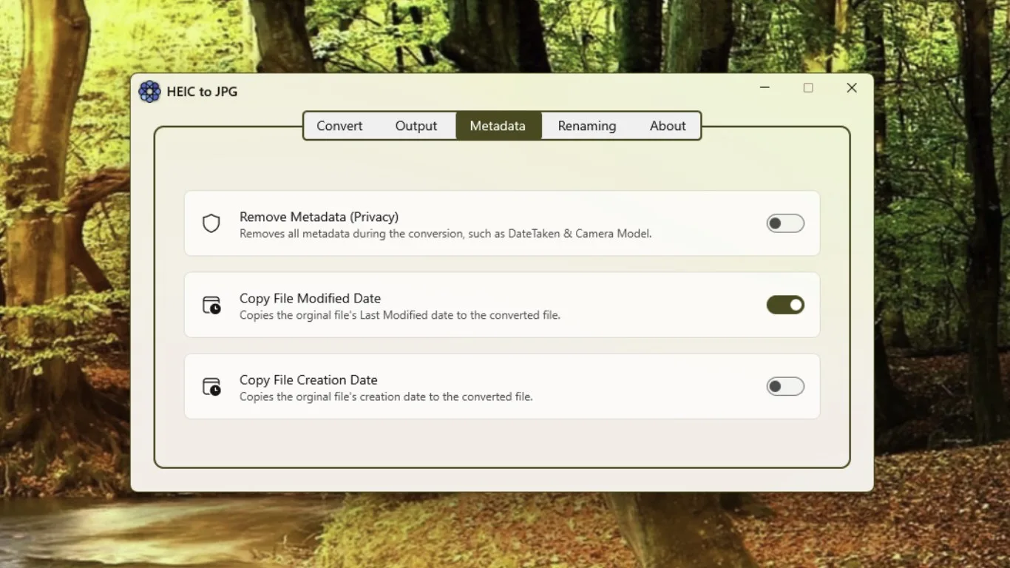Click the description about Last Modified date
1010x568 pixels.
point(399,315)
